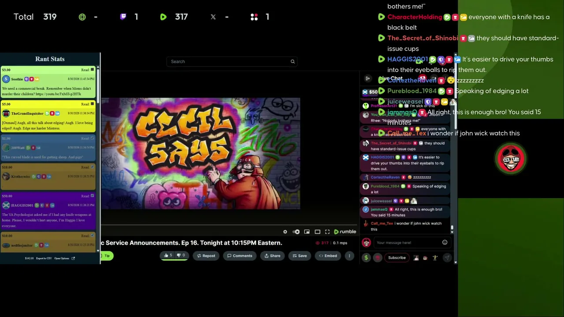The width and height of the screenshot is (564, 317).
Task: Click the Rant Stats total $142.00
Action: point(29,258)
